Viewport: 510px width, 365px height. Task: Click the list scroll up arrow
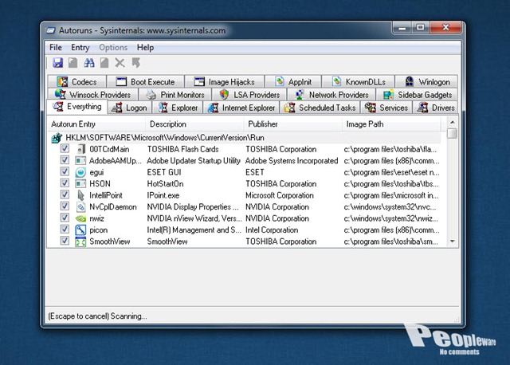[x=452, y=122]
